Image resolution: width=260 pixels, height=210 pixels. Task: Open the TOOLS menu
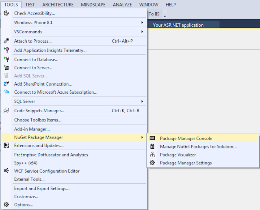[11, 4]
